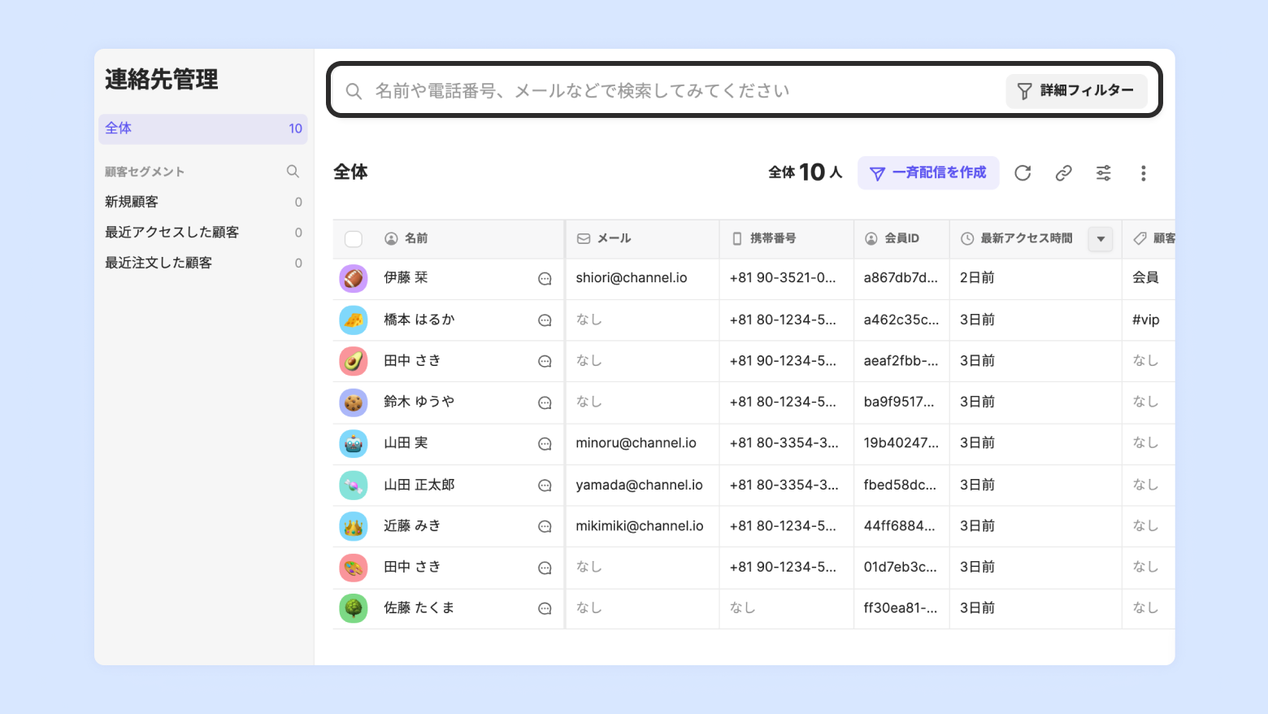
Task: Click the refresh icon next to broadcast button
Action: pos(1023,173)
